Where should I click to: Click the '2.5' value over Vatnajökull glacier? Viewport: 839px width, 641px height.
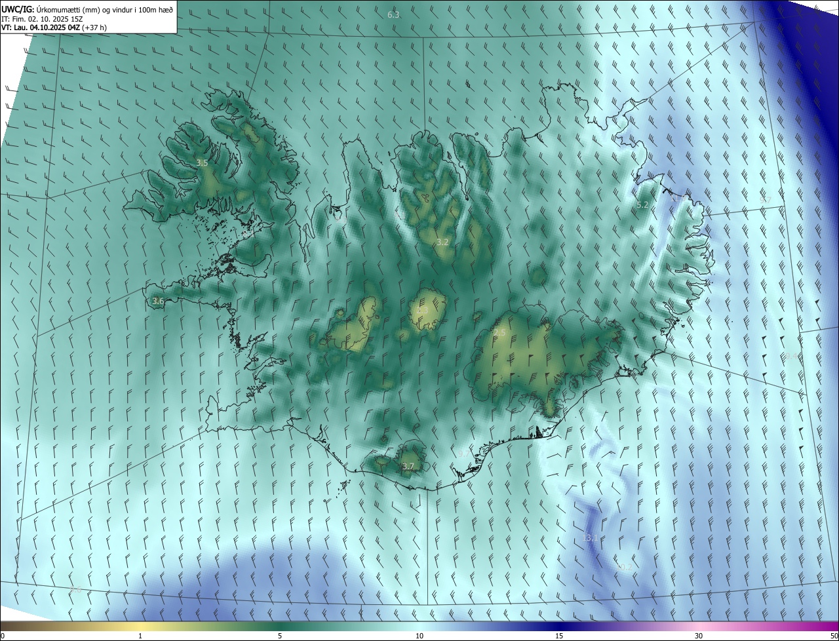click(499, 333)
